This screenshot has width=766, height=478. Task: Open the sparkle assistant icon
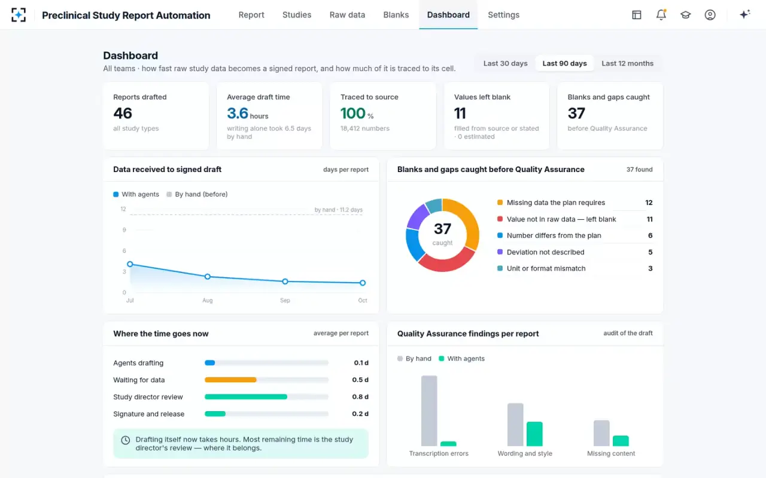pyautogui.click(x=745, y=15)
